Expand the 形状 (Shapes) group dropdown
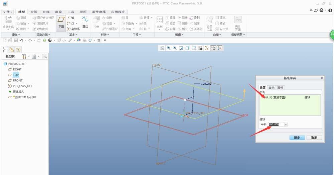 (105, 35)
